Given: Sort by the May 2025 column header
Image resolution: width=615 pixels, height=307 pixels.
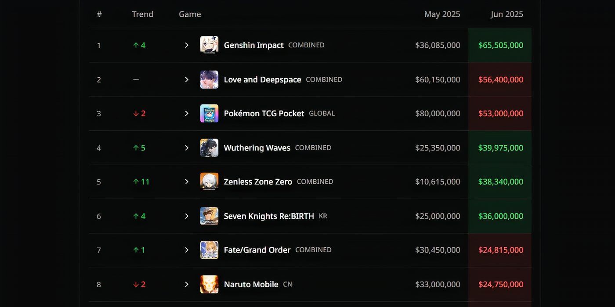Looking at the screenshot, I should [x=442, y=14].
